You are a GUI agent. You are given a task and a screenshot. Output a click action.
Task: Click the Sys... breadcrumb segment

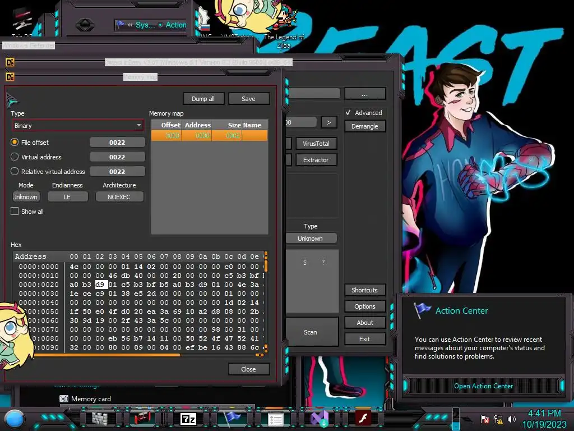145,25
